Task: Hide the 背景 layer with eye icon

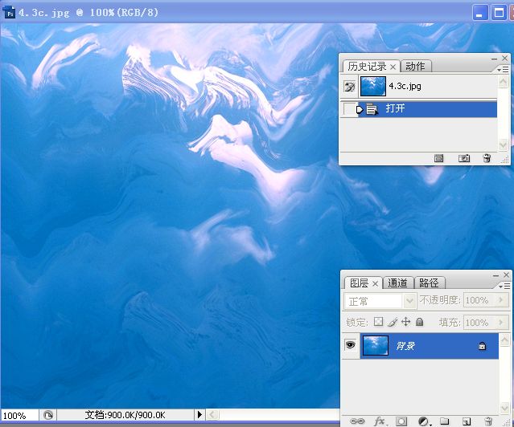Action: [351, 345]
